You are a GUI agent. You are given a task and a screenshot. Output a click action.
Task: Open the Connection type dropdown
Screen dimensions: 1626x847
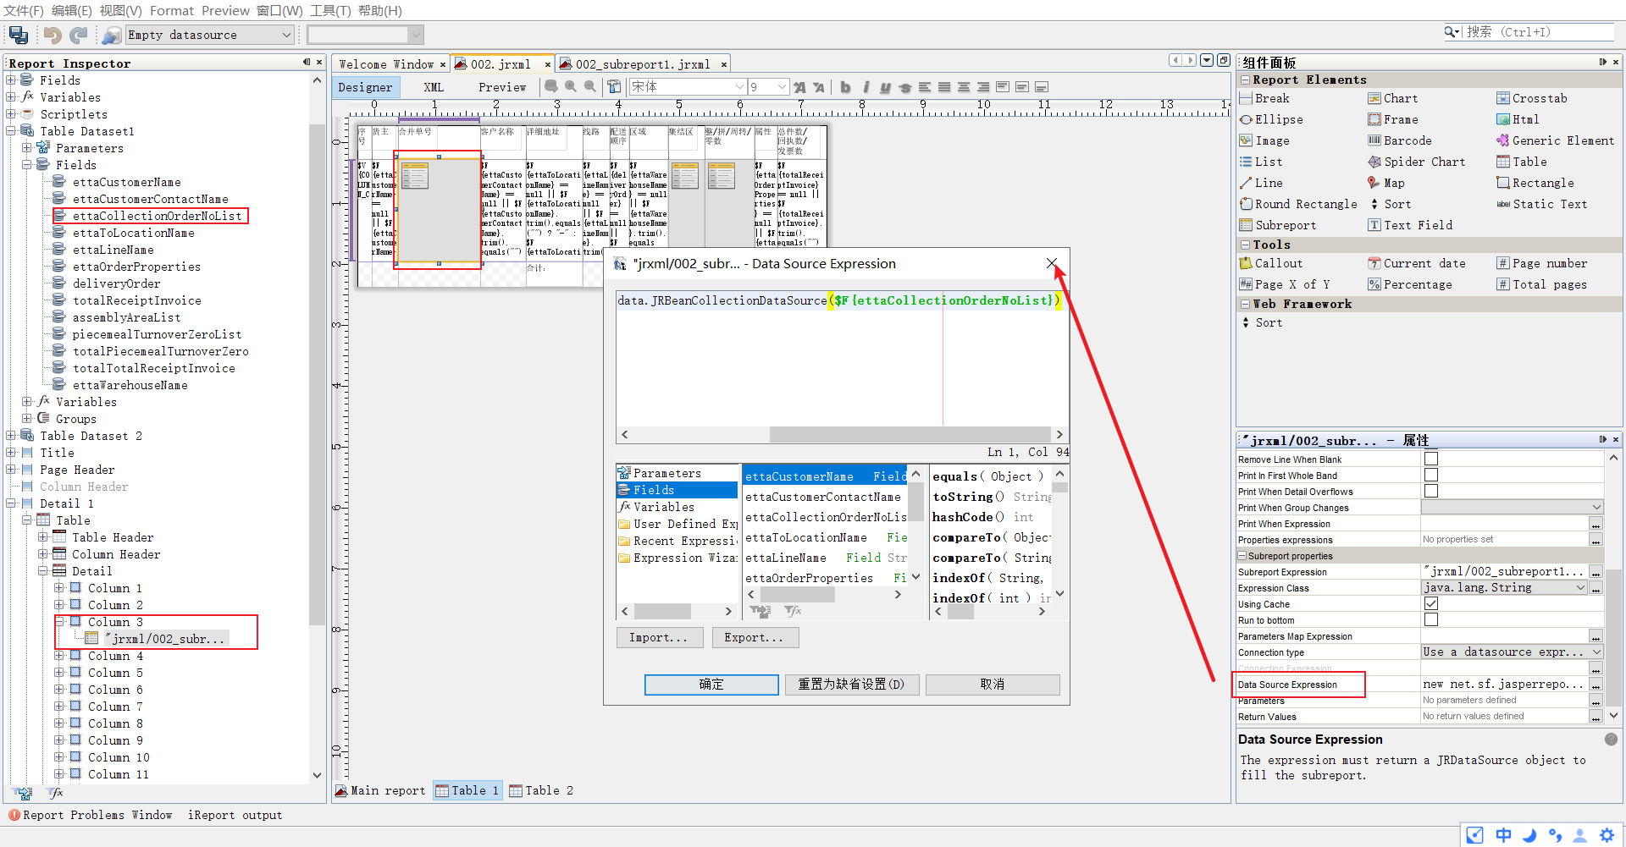point(1596,652)
